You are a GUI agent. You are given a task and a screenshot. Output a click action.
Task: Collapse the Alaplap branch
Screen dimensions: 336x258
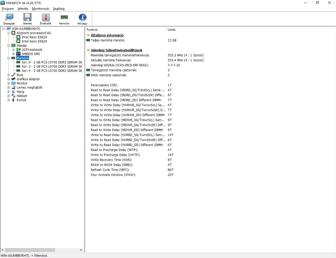point(8,45)
